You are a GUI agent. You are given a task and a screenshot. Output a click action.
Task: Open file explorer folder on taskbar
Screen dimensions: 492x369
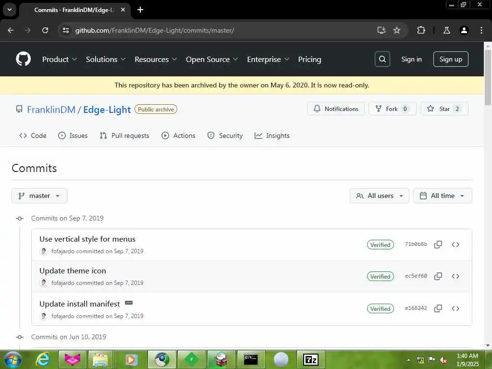[x=100, y=359]
